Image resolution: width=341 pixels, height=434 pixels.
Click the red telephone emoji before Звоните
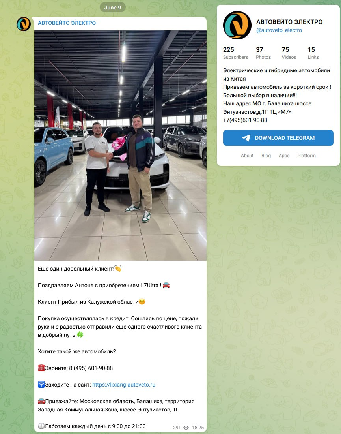41,368
